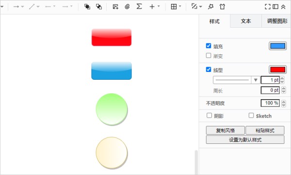Click the 不透明度 100 % opacity field
Viewport: 291px width, 175px height.
270,103
